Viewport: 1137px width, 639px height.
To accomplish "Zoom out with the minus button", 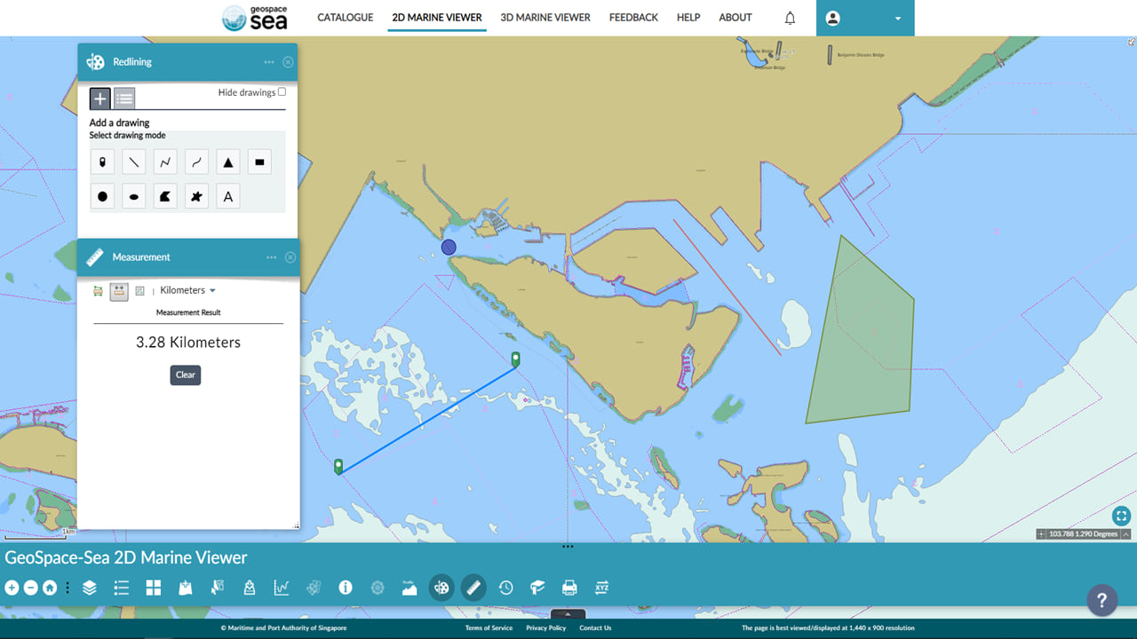I will [x=31, y=588].
